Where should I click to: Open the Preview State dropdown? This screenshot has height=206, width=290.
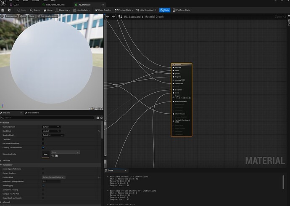124,10
